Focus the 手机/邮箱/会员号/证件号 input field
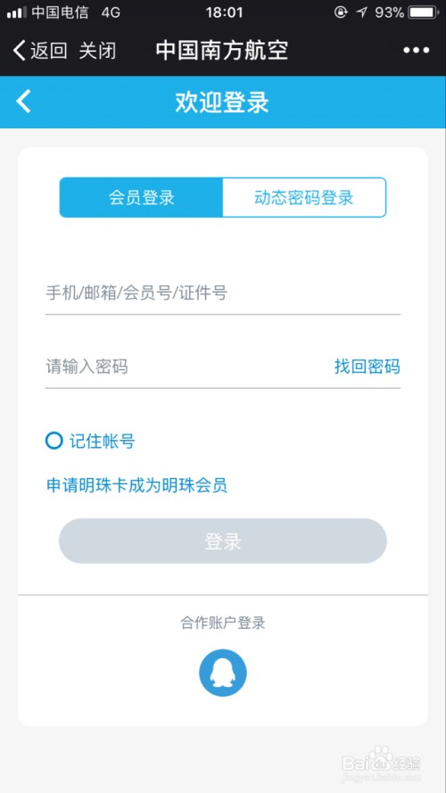The width and height of the screenshot is (446, 793). pyautogui.click(x=222, y=293)
